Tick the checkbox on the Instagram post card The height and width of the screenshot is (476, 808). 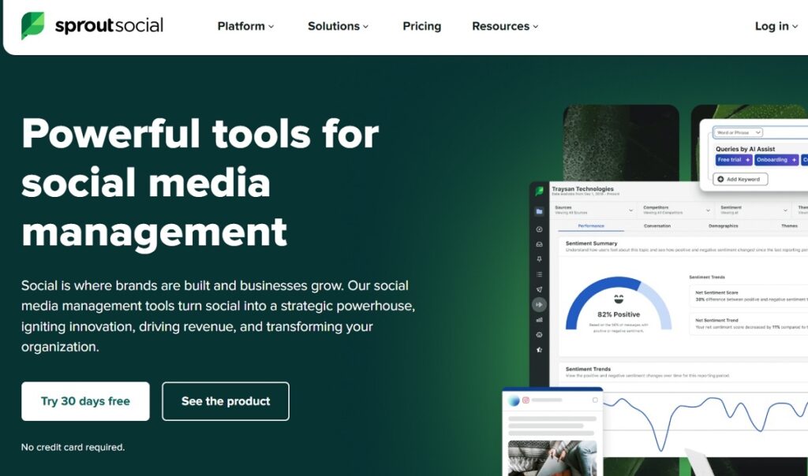(595, 400)
